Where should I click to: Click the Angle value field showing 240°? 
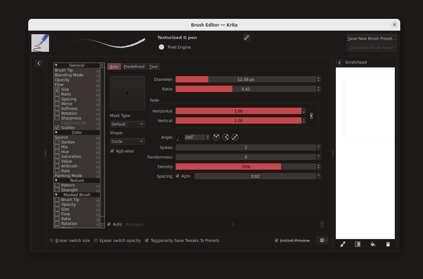195,137
